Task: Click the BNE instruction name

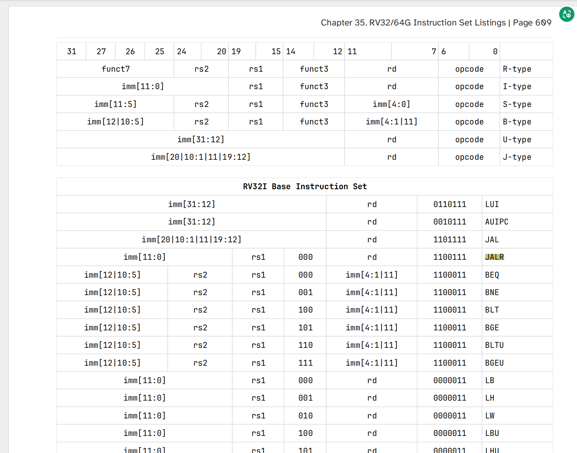Action: pyautogui.click(x=492, y=292)
